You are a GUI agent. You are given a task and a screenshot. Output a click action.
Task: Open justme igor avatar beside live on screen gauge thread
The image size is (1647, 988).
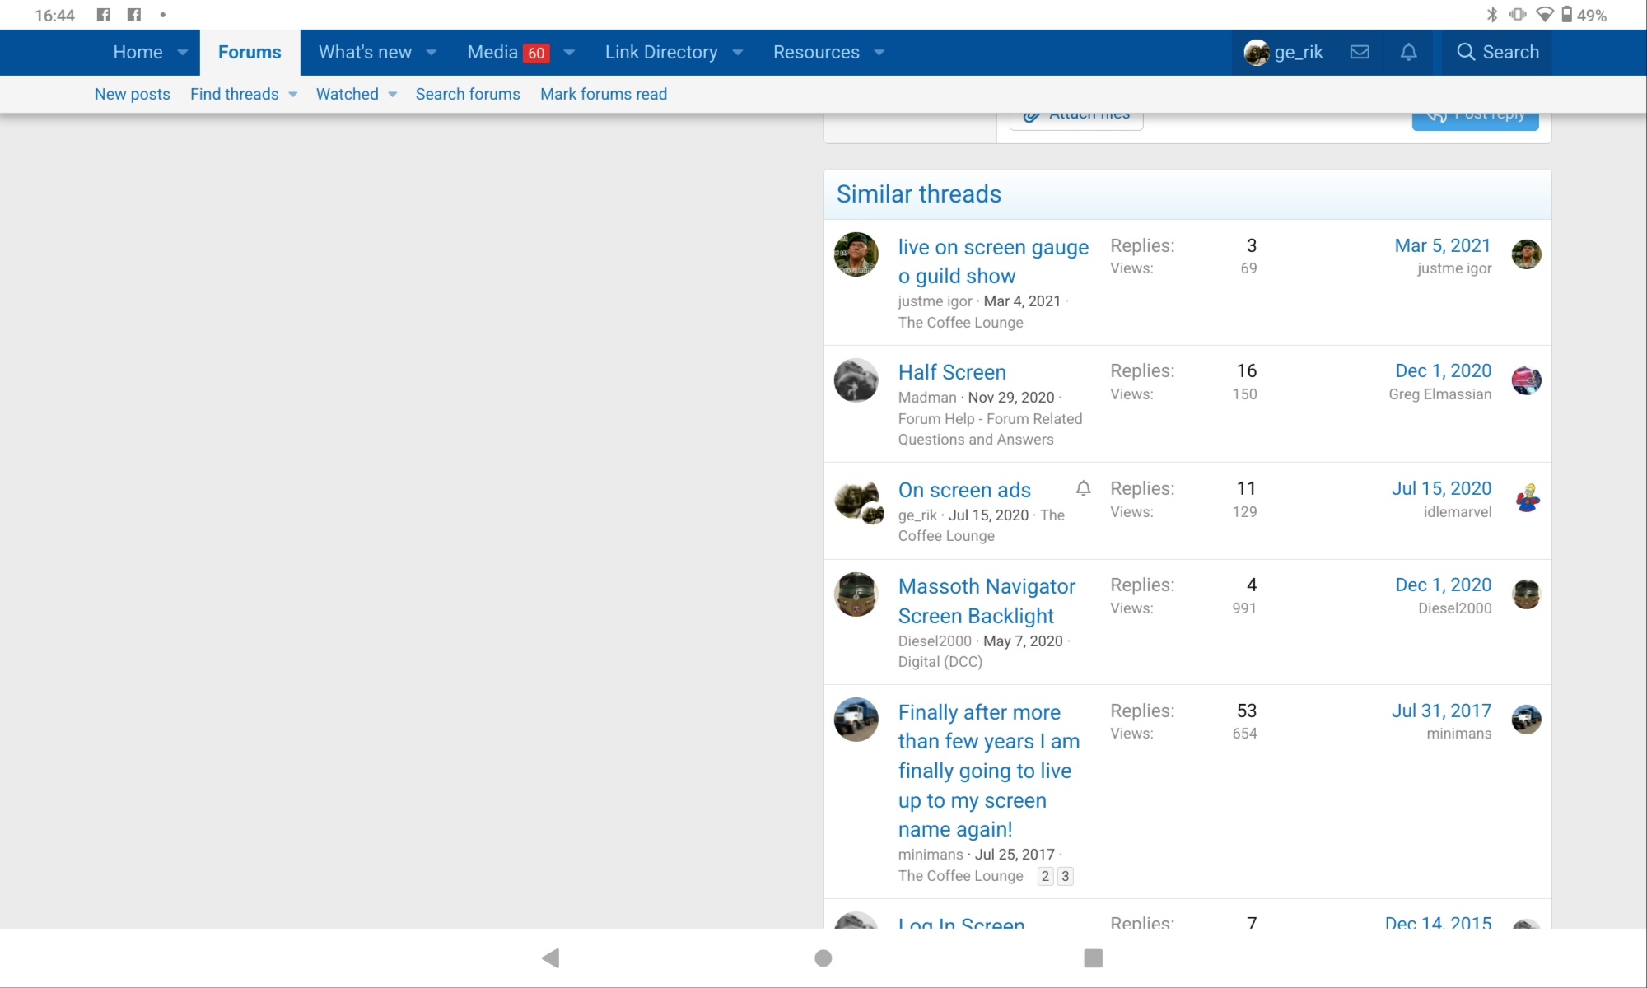pos(856,254)
